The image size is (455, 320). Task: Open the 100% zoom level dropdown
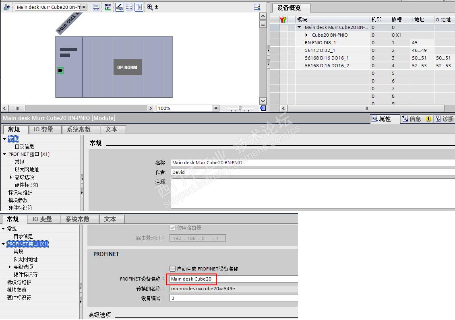point(216,108)
